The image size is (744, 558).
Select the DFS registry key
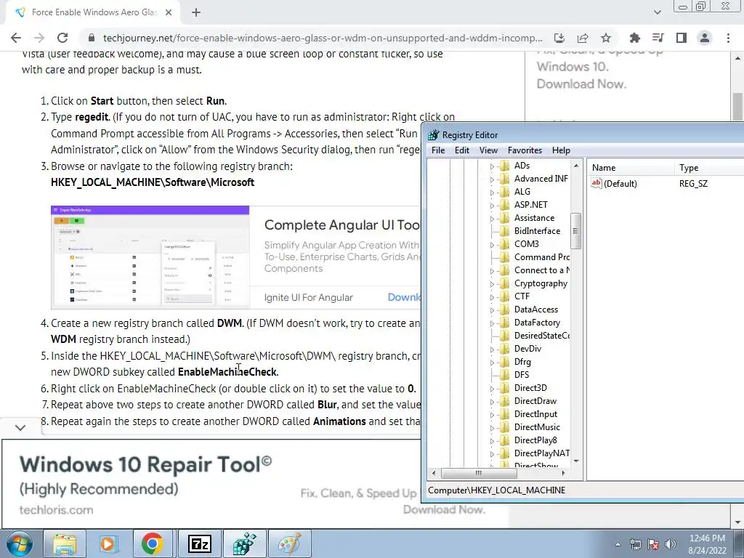(522, 375)
